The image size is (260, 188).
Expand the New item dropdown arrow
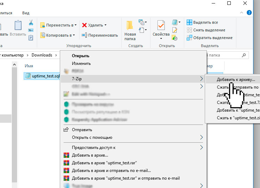(146, 22)
